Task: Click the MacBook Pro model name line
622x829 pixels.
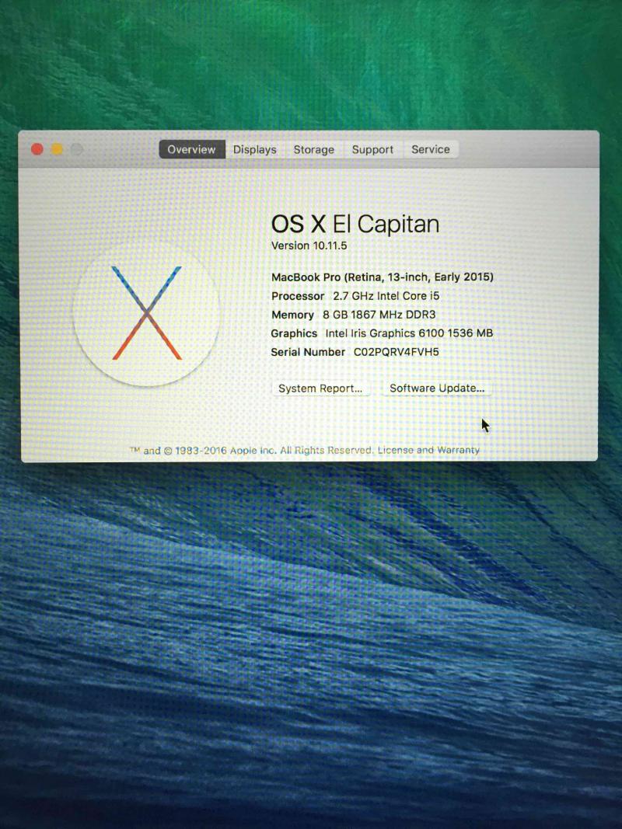Action: coord(382,277)
